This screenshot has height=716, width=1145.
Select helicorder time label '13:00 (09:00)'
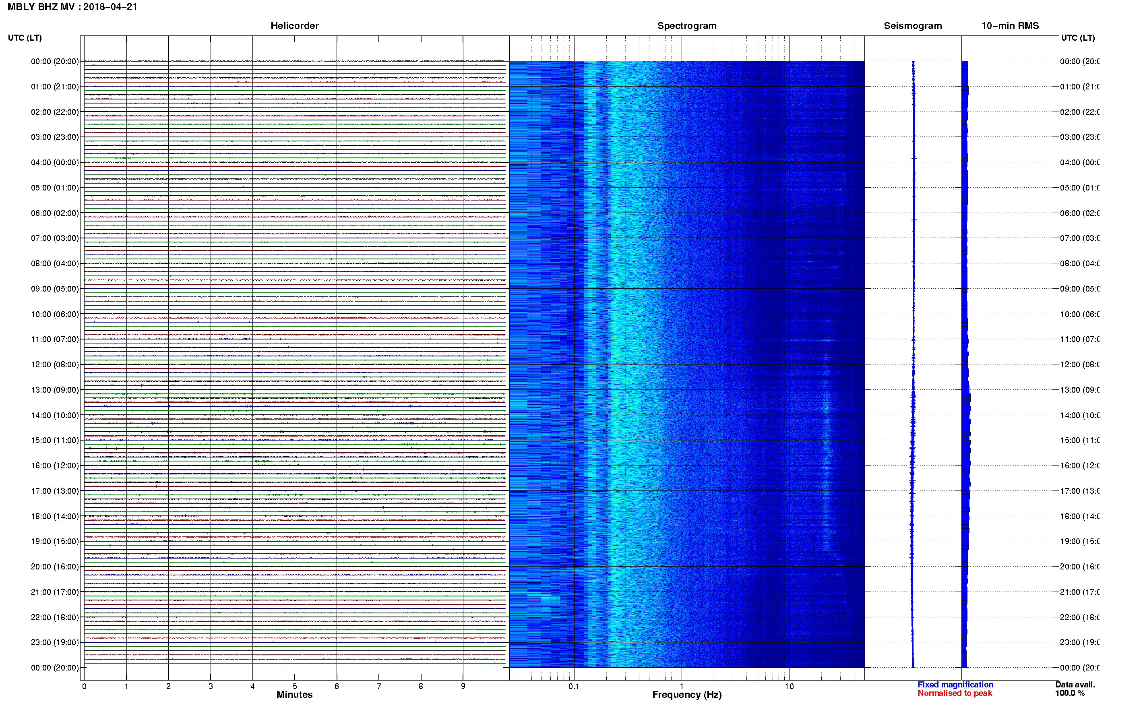click(x=55, y=390)
